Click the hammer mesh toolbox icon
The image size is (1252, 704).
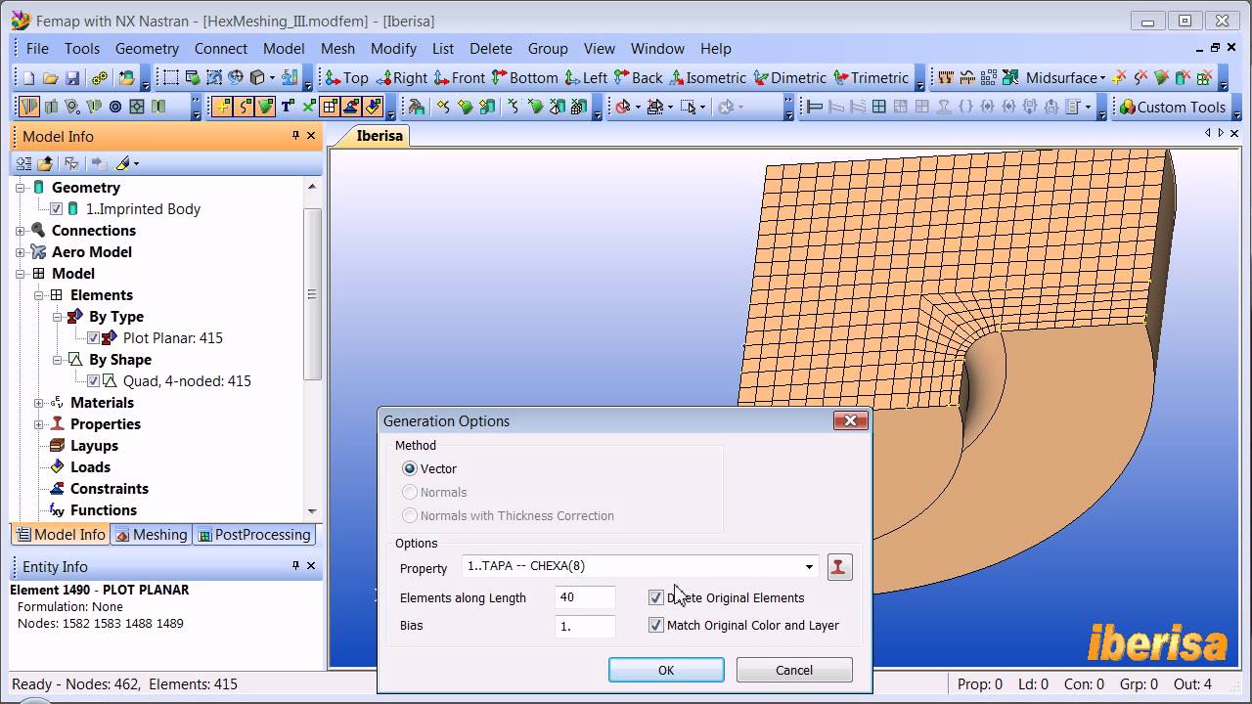tap(417, 108)
